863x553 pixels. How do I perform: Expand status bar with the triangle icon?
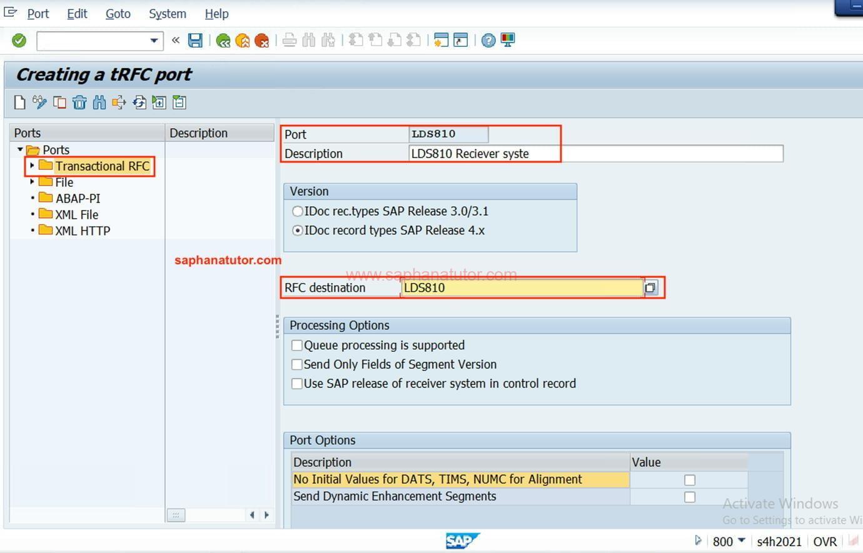coord(699,541)
